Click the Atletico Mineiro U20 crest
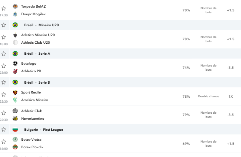The width and height of the screenshot is (241, 157). [15, 35]
